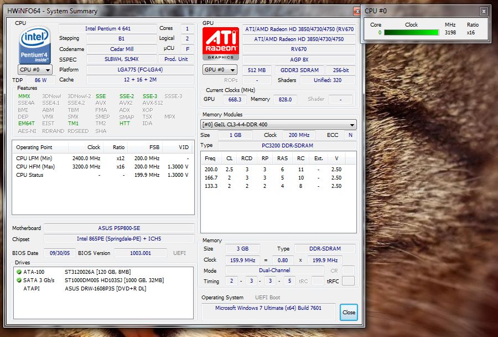Click the RCD column header
This screenshot has width=498, height=337.
click(x=247, y=158)
